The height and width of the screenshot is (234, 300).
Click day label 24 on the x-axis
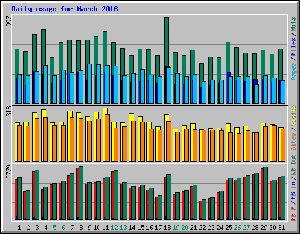click(220, 228)
